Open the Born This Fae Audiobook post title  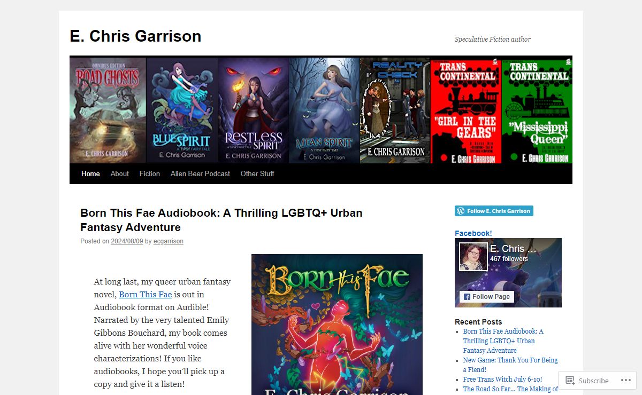(221, 220)
